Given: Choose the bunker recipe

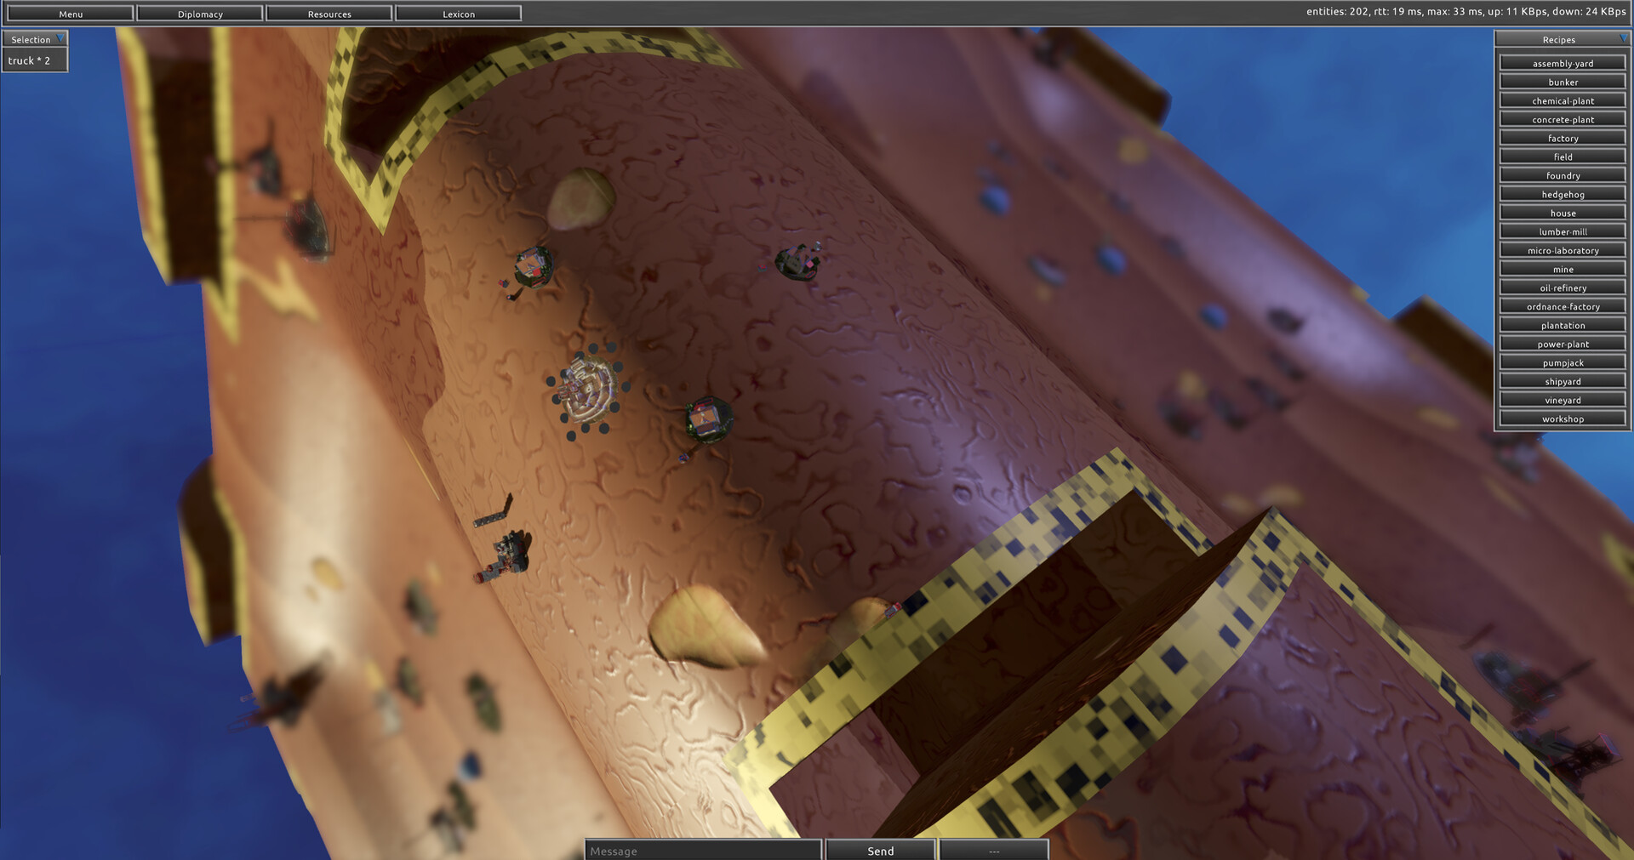Looking at the screenshot, I should click(1563, 82).
